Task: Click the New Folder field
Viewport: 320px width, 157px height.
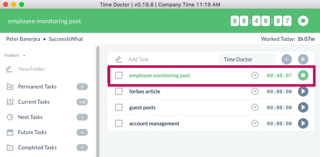Action: click(32, 69)
